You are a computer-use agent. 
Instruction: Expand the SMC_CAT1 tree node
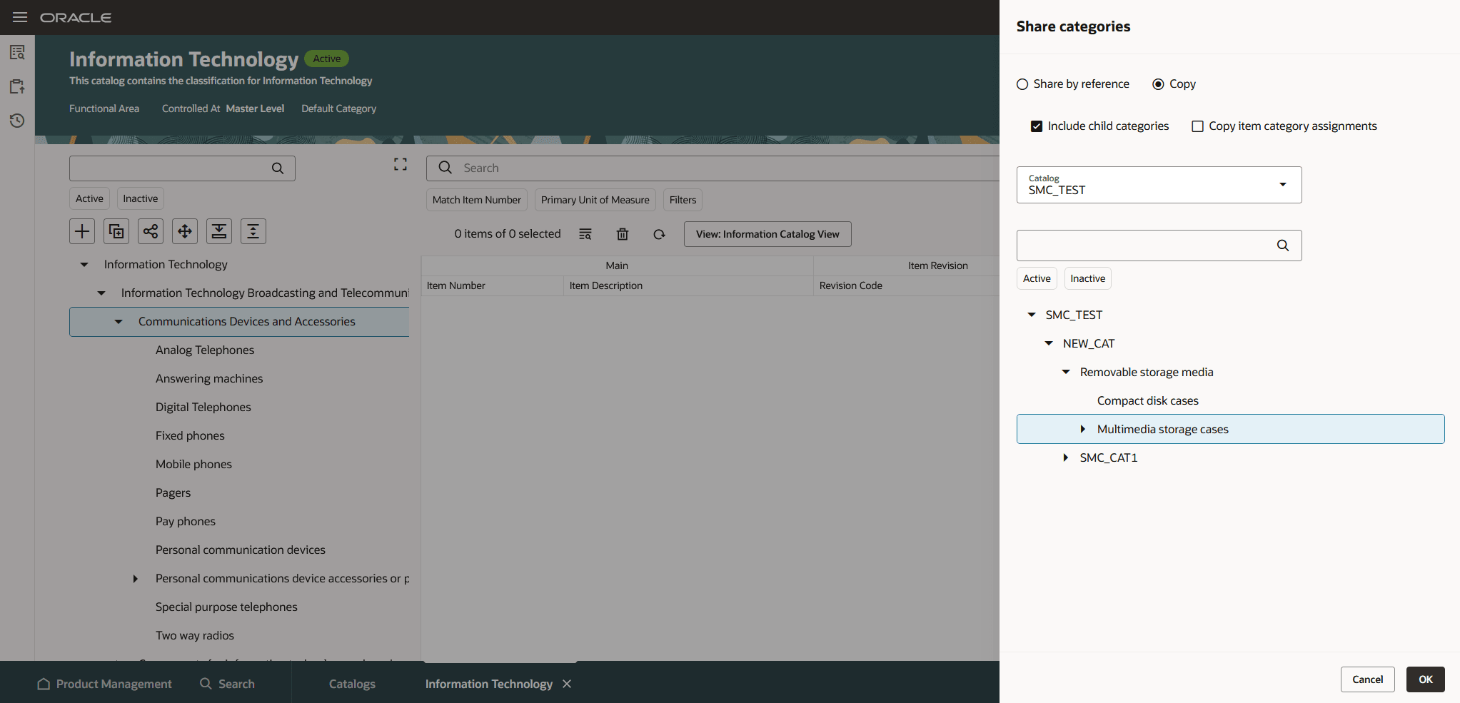pos(1066,457)
